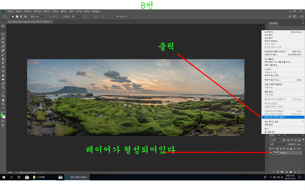Choose Intersect with Selection mode
305x190 pixels.
(25, 17)
